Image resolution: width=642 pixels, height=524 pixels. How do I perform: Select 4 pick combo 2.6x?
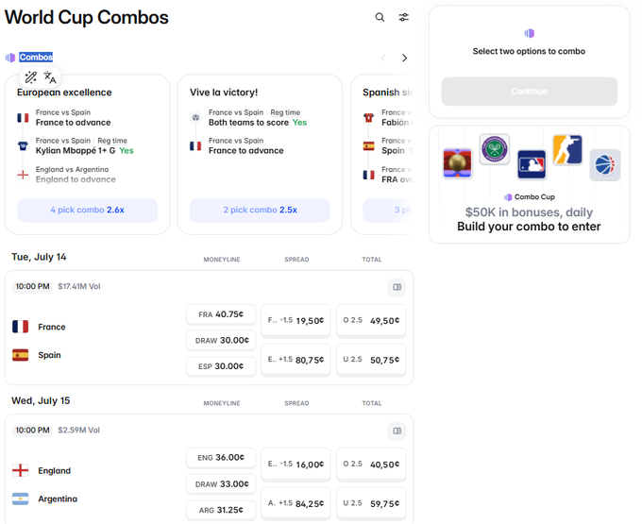coord(87,210)
